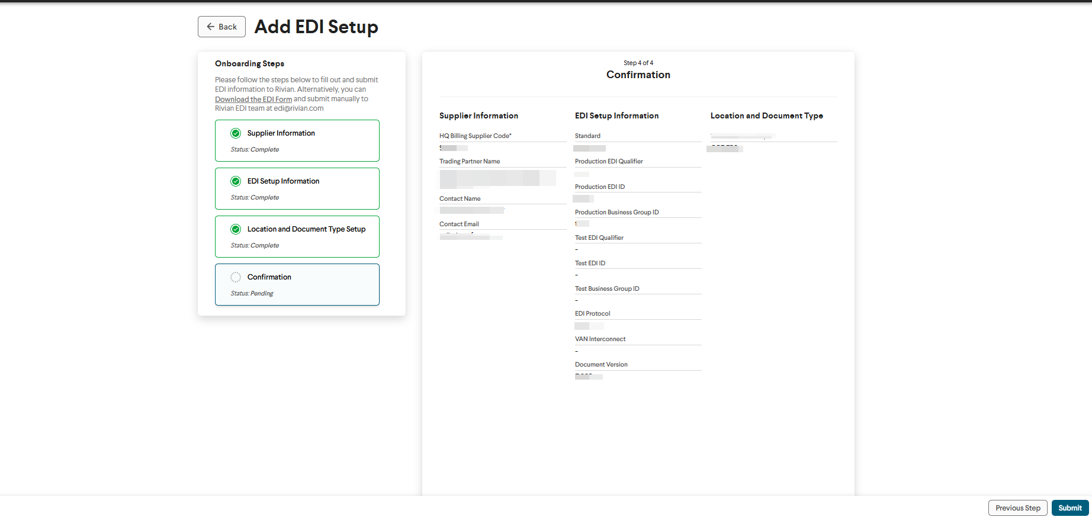Screen dimensions: 1092x520
Task: Click the Location and Document Type heading
Action: [766, 116]
